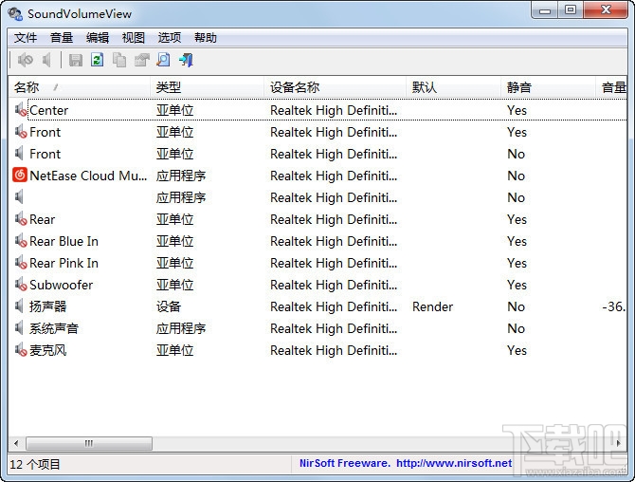Click the 设备 type cell
Viewport: 635px width, 482px height.
pos(169,306)
